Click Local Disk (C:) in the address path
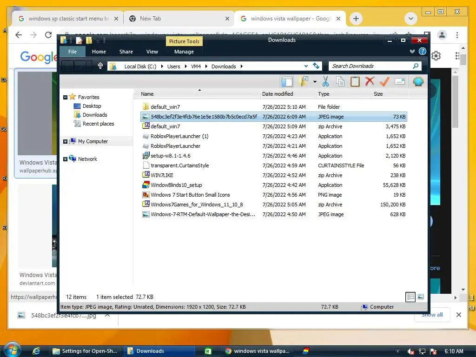The image size is (476, 357). [140, 66]
